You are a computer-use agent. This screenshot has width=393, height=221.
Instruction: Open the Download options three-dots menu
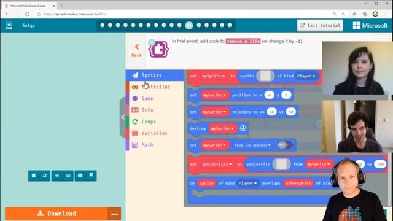114,214
